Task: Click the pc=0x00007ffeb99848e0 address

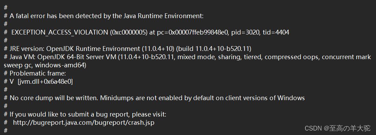Action: [x=192, y=32]
